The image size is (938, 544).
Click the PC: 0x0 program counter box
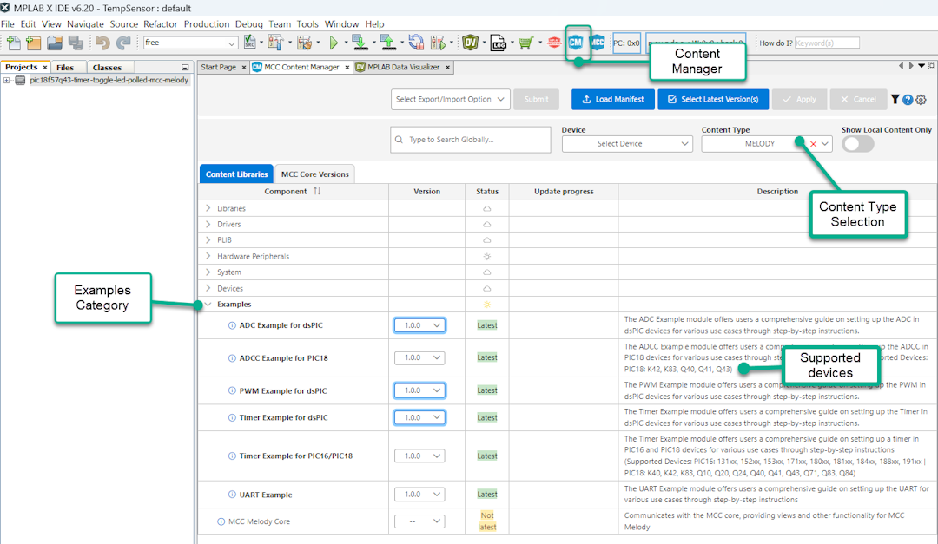[x=626, y=43]
